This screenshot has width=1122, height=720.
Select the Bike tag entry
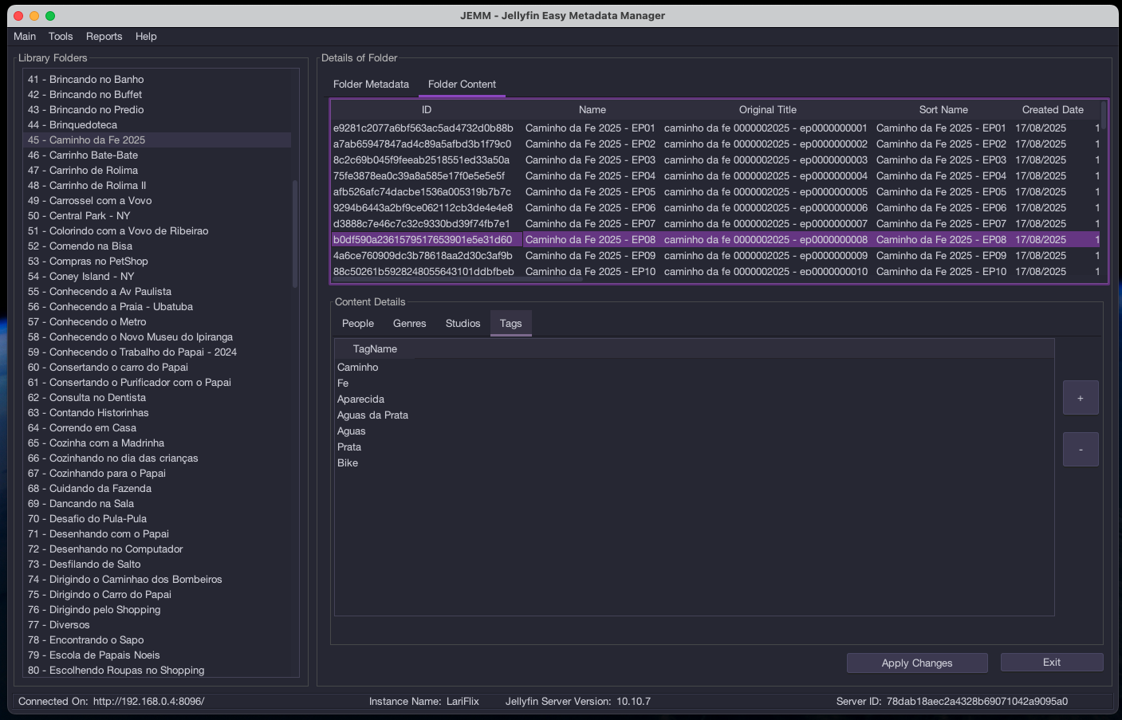(348, 463)
